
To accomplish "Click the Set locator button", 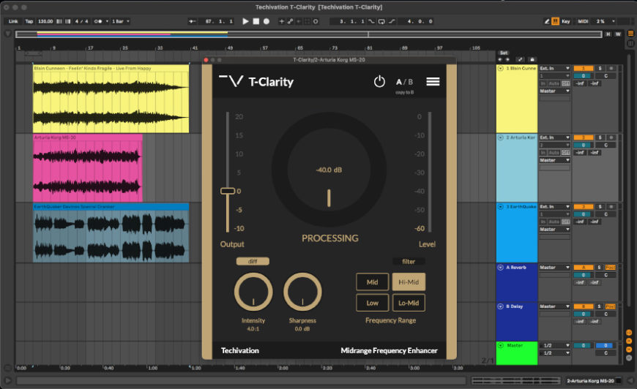I will tap(504, 53).
